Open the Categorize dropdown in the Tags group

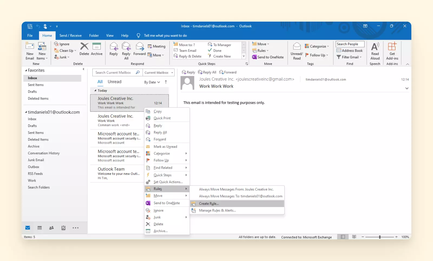(x=317, y=46)
